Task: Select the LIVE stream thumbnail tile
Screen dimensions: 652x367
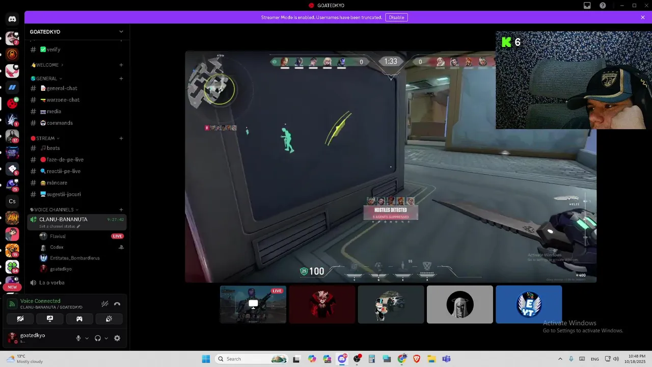Action: coord(253,304)
